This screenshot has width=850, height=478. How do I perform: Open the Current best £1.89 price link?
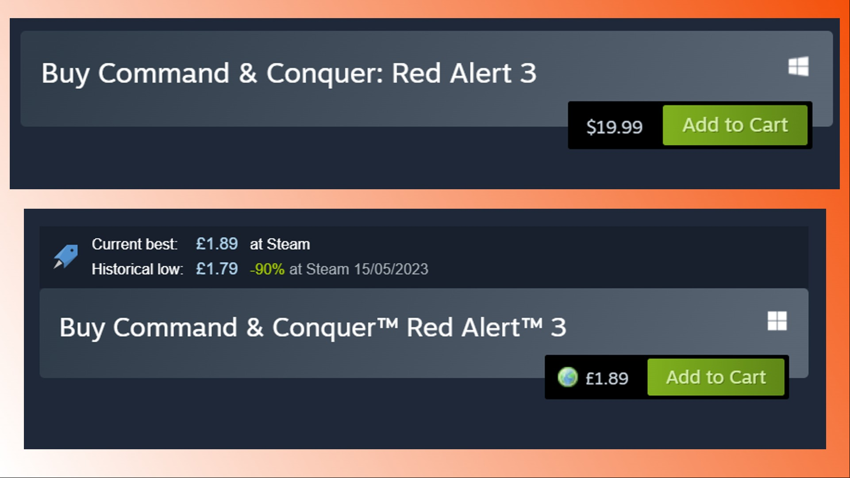coord(217,244)
